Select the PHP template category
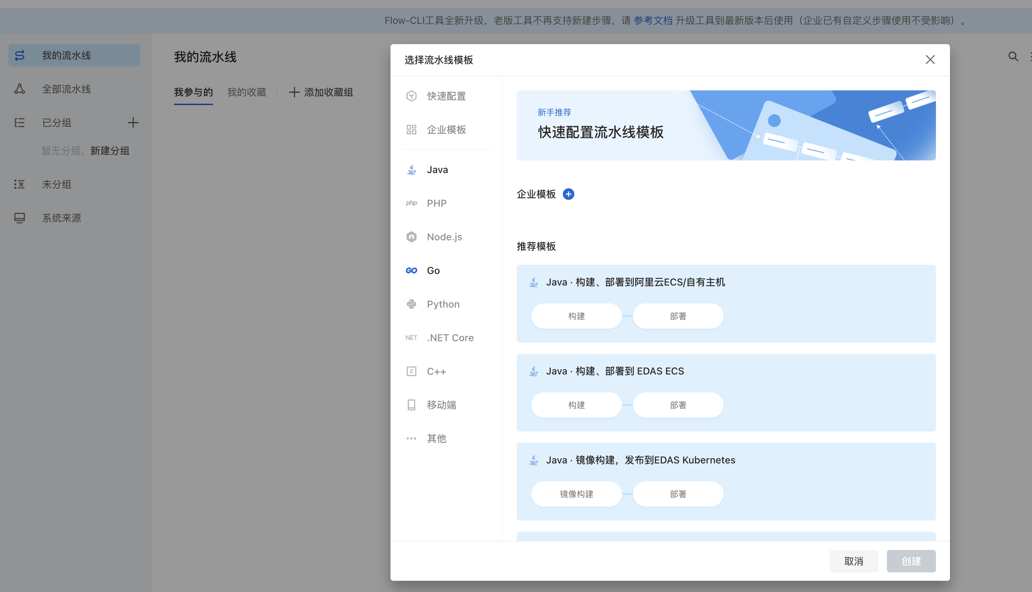 436,203
